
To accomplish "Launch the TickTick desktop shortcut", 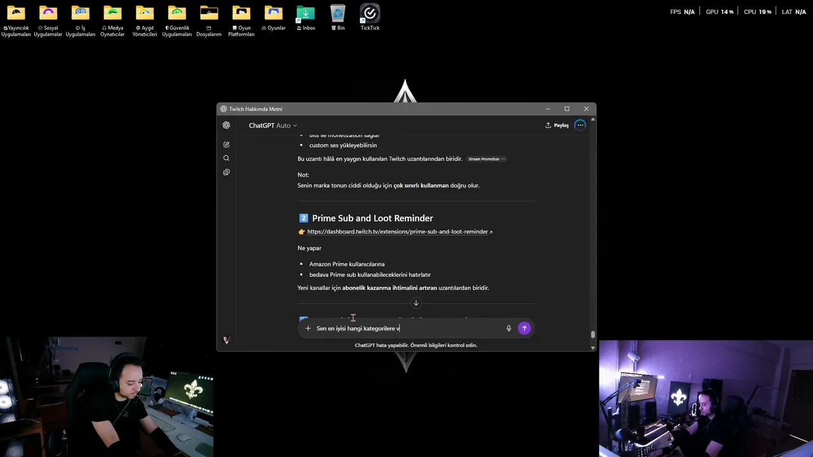I will tap(370, 18).
